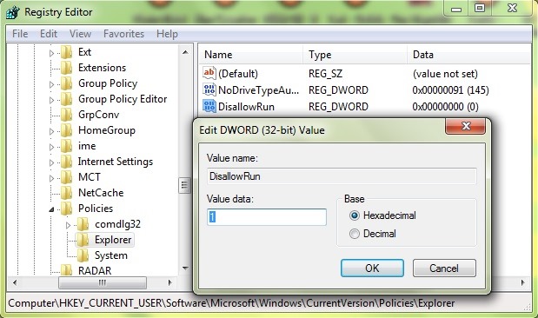Click the data cell 0x00000000 (0)
The height and width of the screenshot is (318, 538).
pyautogui.click(x=445, y=106)
